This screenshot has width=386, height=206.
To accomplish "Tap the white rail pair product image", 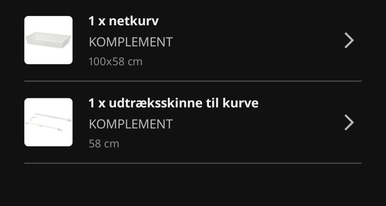I will 49,122.
